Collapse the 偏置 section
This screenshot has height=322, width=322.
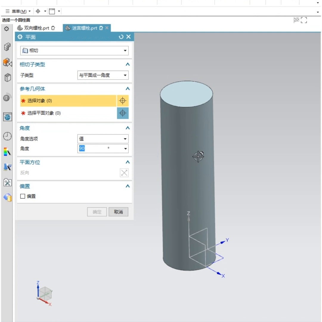coord(128,186)
